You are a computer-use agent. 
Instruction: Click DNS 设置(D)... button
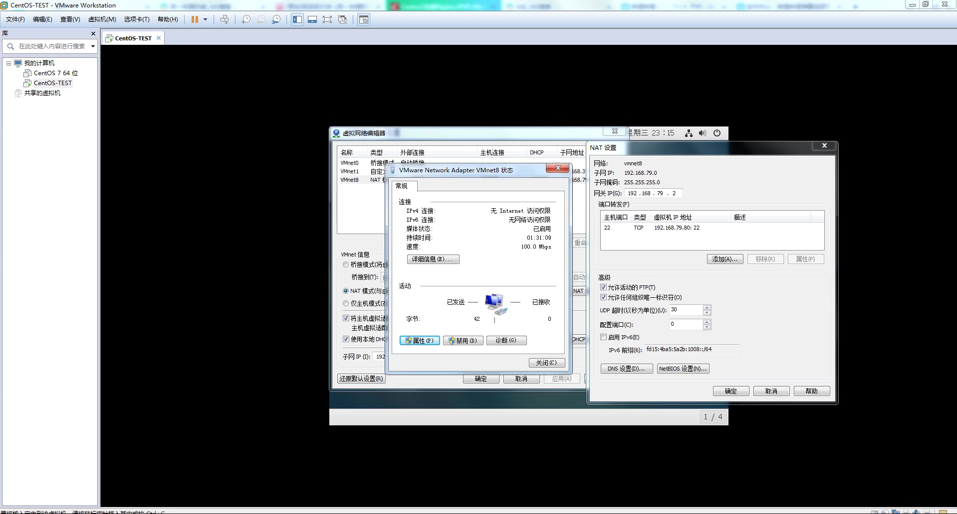(627, 369)
